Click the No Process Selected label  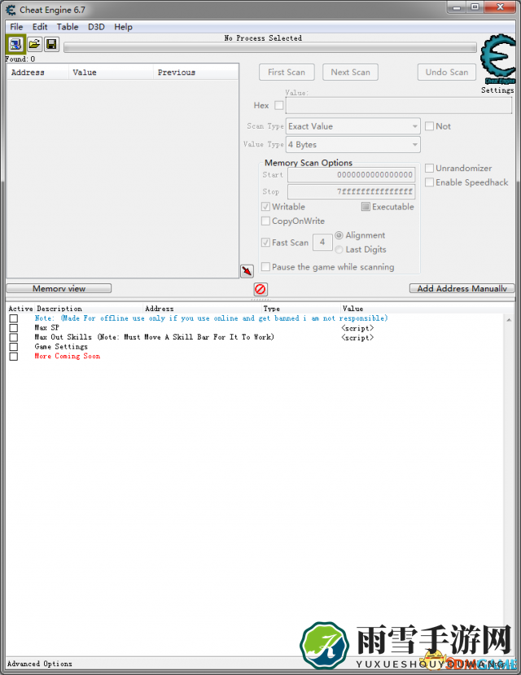(x=263, y=38)
